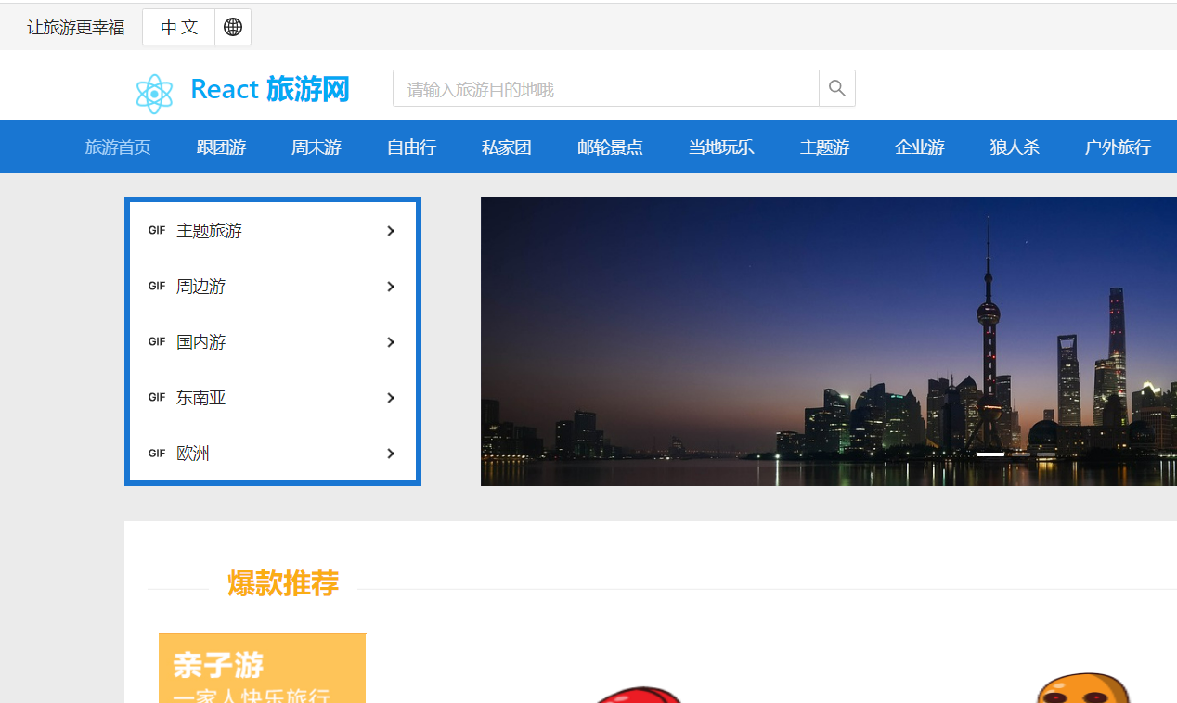
Task: Expand the 主题旅游 submenu chevron
Action: pos(390,230)
